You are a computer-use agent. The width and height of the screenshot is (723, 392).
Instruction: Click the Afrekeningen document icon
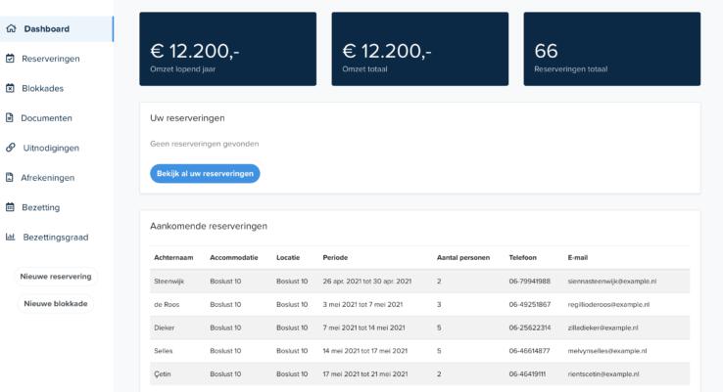[x=10, y=177]
